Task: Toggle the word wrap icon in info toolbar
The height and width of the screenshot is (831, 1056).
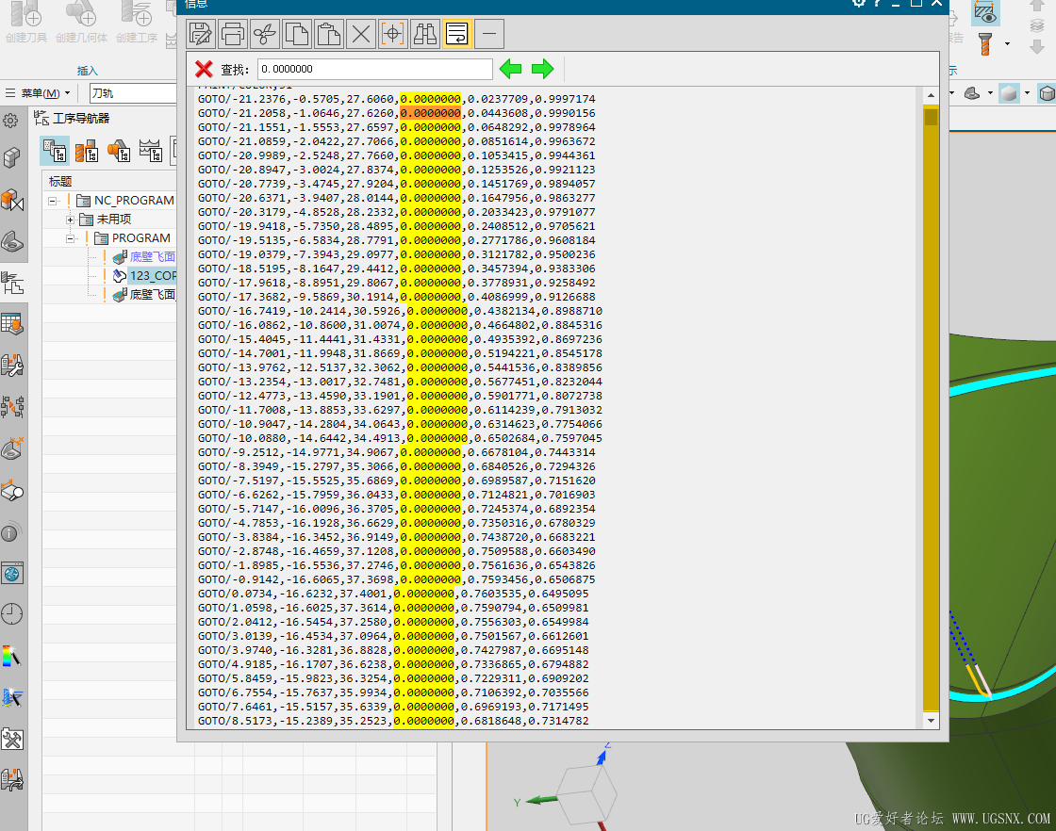Action: click(457, 33)
